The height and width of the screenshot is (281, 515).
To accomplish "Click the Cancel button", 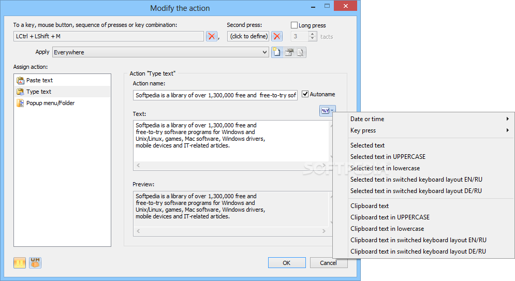I will [x=328, y=263].
